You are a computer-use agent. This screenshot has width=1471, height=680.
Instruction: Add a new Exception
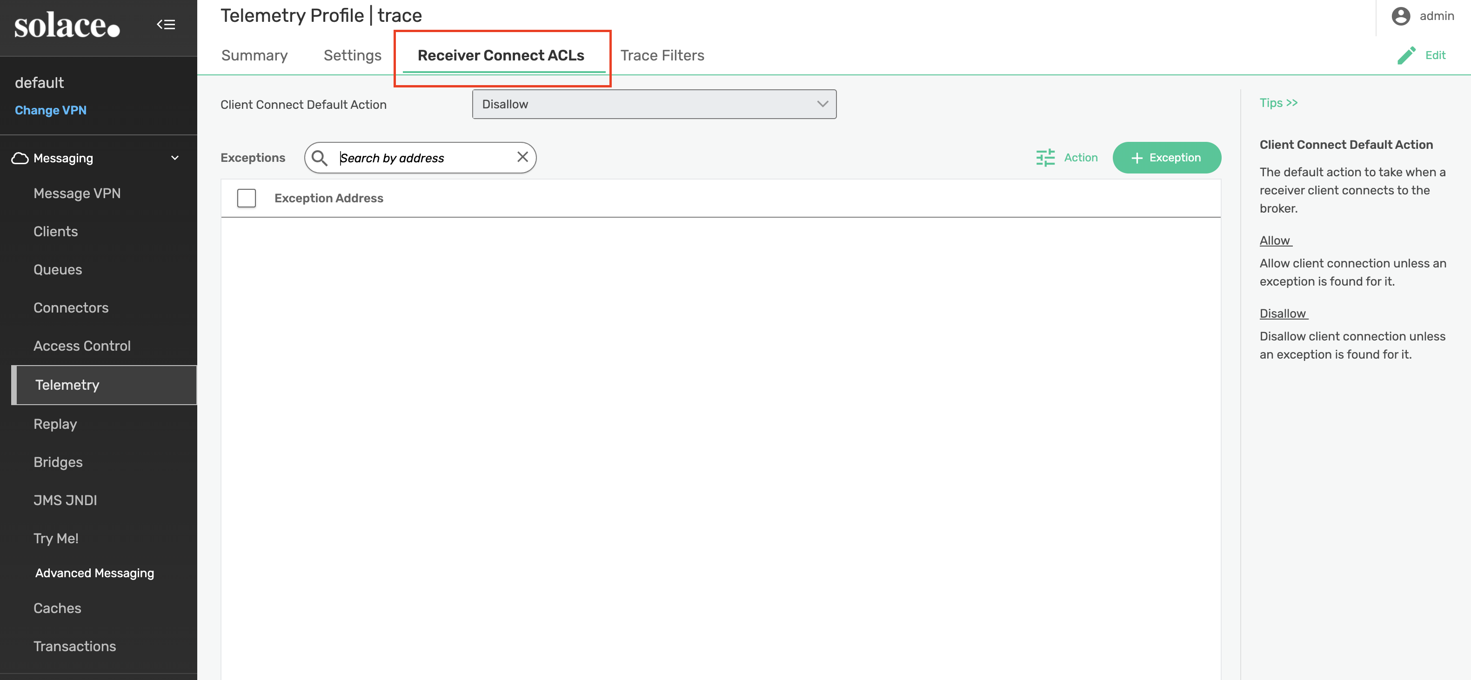(x=1166, y=158)
